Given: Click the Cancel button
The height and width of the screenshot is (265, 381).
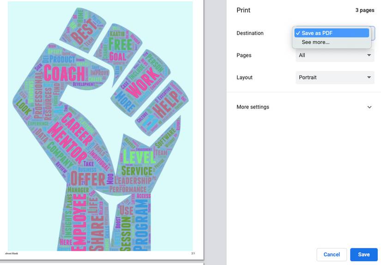Looking at the screenshot, I should 332,254.
